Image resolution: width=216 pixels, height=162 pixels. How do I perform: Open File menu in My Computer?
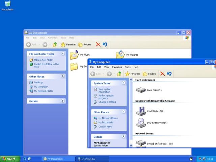pyautogui.click(x=92, y=67)
